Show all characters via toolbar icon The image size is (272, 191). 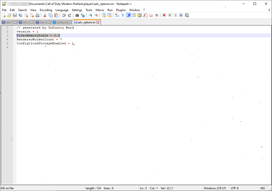click(122, 15)
